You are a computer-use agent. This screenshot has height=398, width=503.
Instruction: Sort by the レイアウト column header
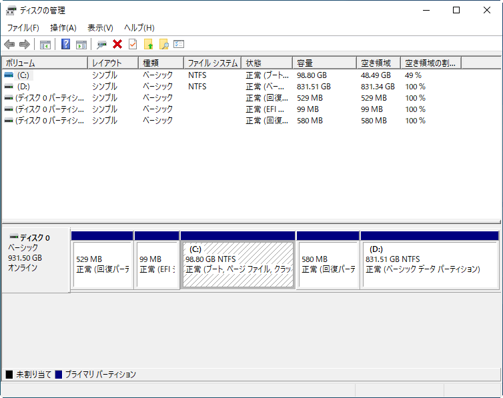click(x=113, y=63)
